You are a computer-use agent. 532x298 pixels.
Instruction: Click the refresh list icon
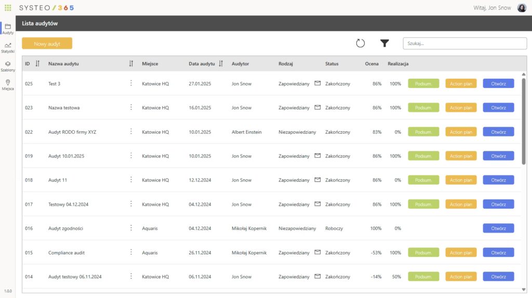(x=361, y=44)
